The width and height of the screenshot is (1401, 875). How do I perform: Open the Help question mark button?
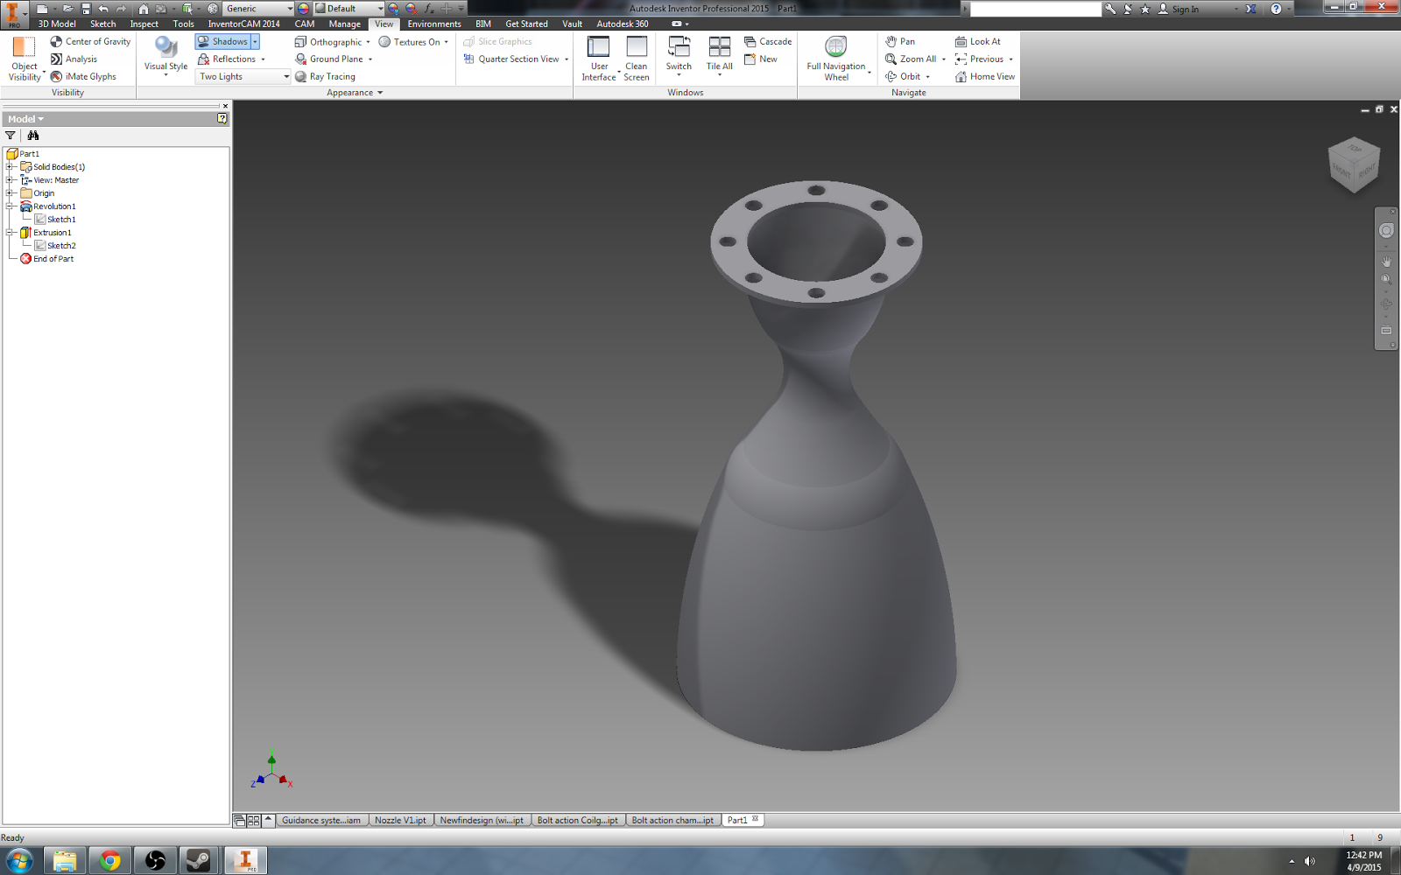point(1276,9)
